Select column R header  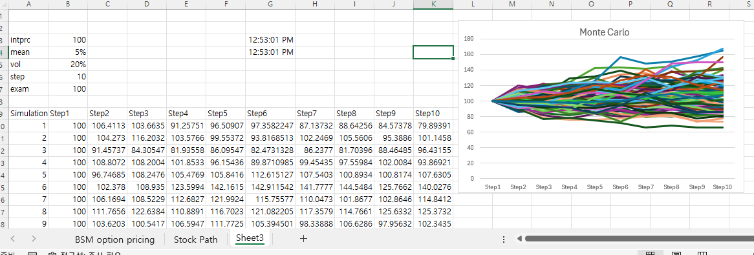coord(709,5)
